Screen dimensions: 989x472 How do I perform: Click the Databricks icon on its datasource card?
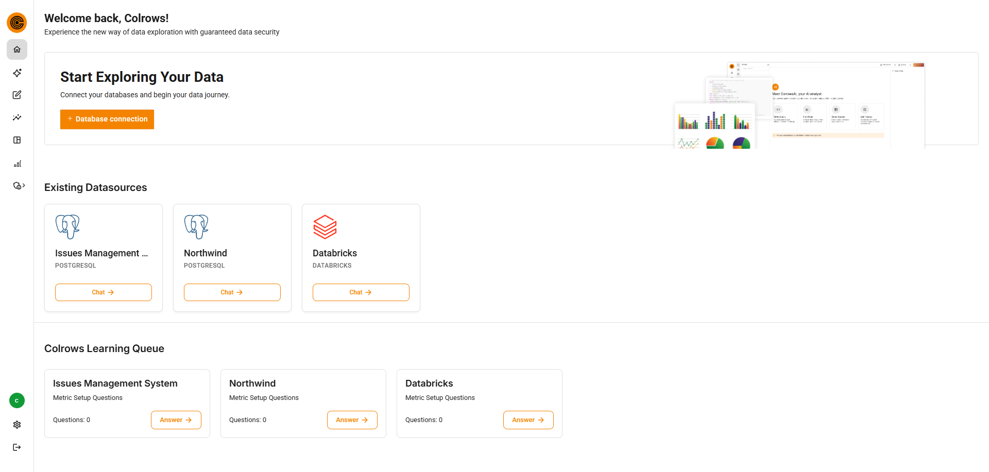(x=325, y=226)
